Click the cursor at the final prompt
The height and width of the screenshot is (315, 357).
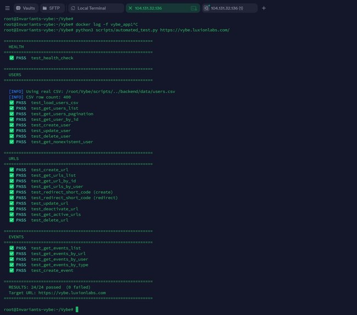click(77, 310)
